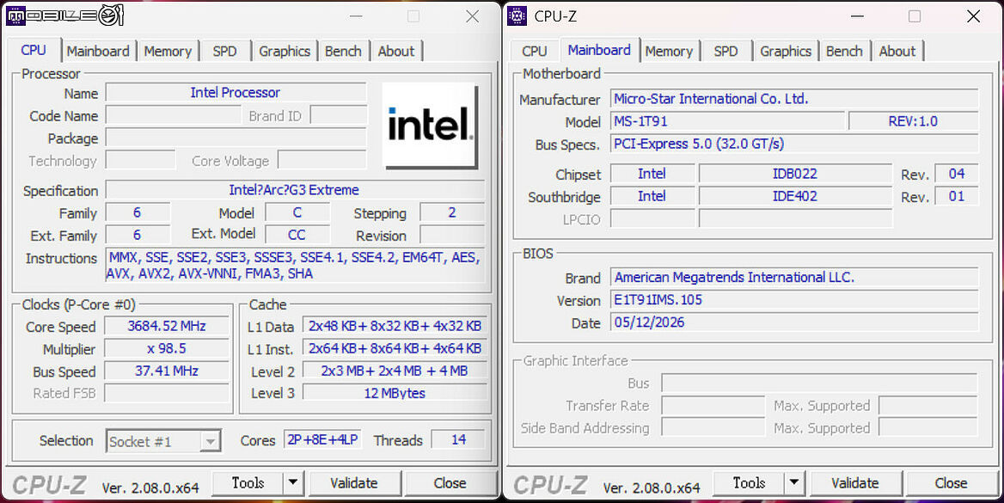
Task: Click the Southbridge Rev. value 01
Action: click(957, 196)
